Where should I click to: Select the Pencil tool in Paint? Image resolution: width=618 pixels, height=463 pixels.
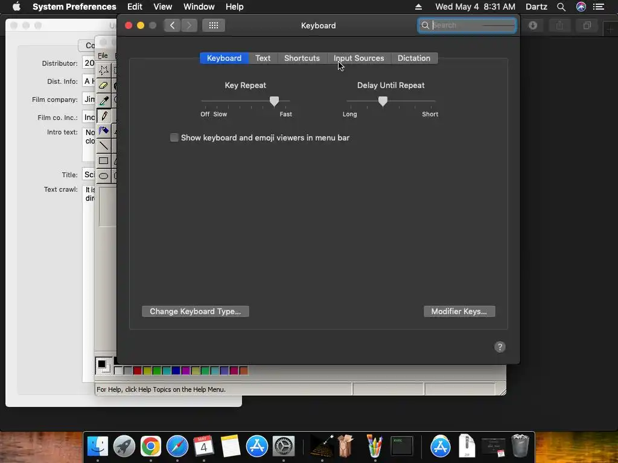(x=104, y=116)
